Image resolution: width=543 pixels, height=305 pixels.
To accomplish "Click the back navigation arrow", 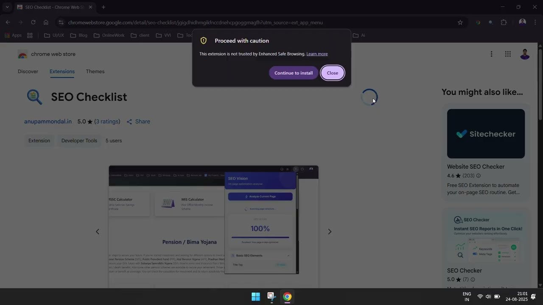I will pyautogui.click(x=8, y=22).
